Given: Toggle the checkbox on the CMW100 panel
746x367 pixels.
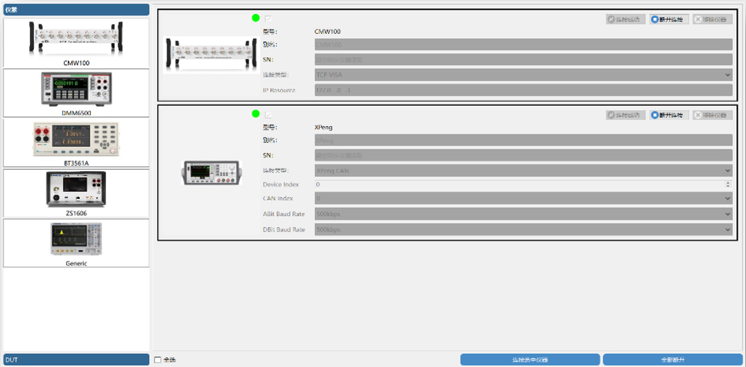Looking at the screenshot, I should point(268,19).
